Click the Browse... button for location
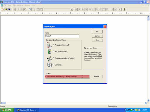150x112 pixels. click(97, 77)
